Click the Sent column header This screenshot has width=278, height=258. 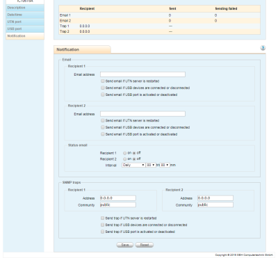pos(172,8)
